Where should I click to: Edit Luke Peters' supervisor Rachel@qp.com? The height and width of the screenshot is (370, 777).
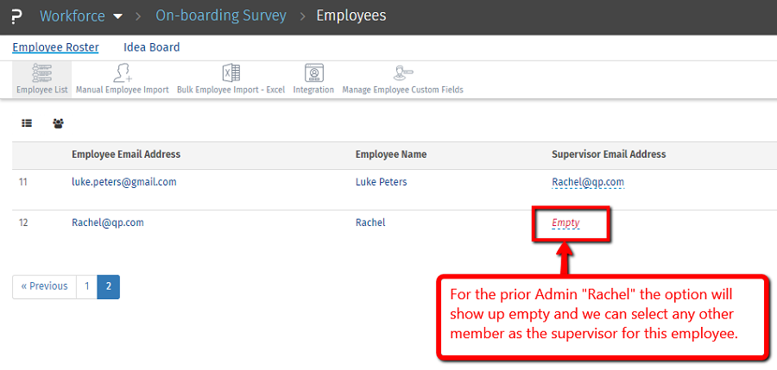(587, 182)
